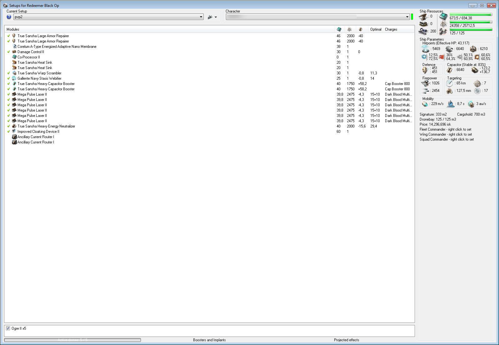Image resolution: width=499 pixels, height=345 pixels.
Task: Click the sensor strength icon showing 17
Action: [477, 91]
